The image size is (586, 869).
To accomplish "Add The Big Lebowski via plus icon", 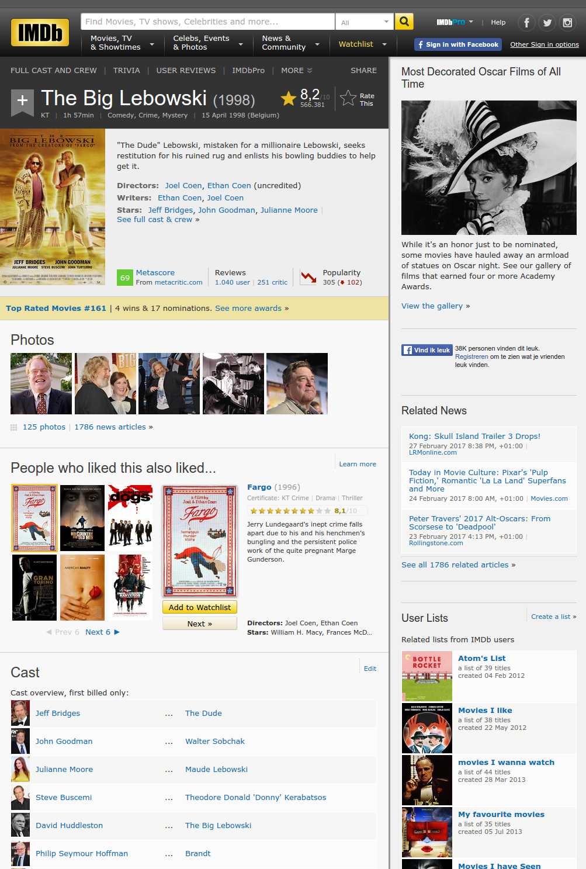I will pos(22,101).
